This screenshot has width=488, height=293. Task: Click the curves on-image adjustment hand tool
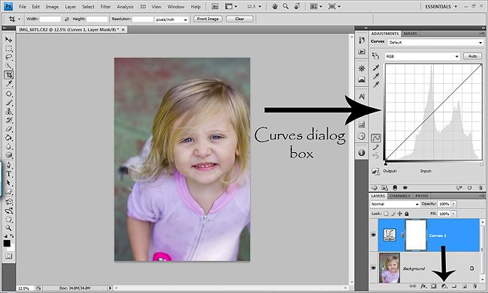click(375, 56)
